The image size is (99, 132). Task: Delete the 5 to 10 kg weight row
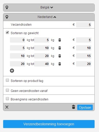click(x=60, y=48)
